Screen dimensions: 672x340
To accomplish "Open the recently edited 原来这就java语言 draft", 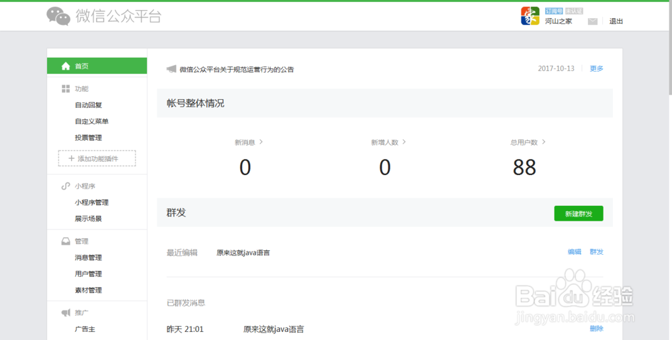I will point(243,253).
